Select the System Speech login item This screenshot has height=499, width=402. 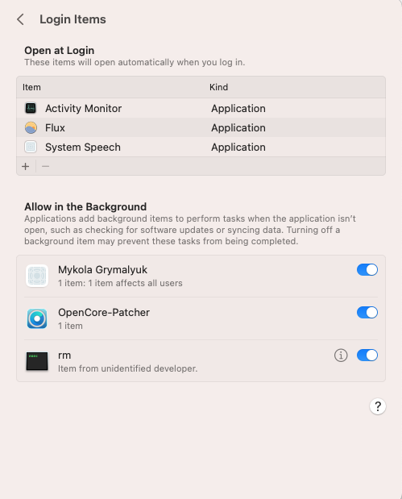tap(201, 147)
